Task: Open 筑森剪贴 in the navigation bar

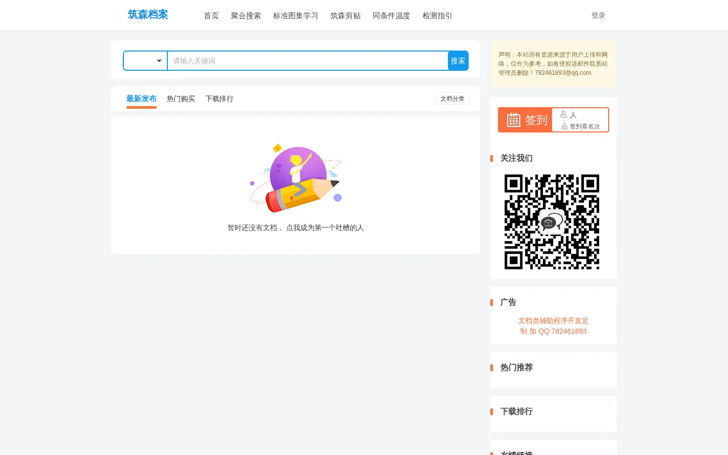Action: point(345,16)
